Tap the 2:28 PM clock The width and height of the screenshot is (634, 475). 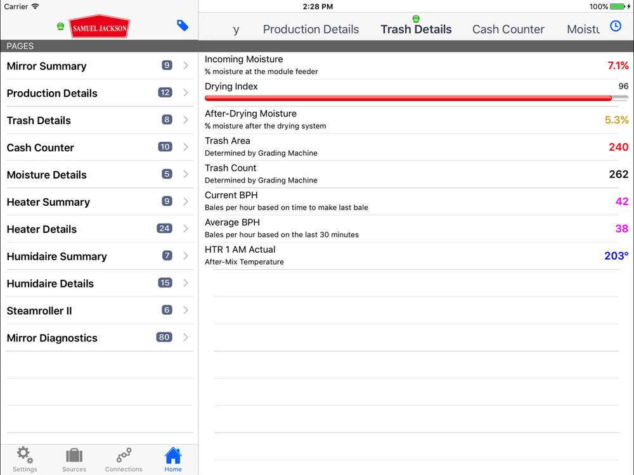click(318, 6)
